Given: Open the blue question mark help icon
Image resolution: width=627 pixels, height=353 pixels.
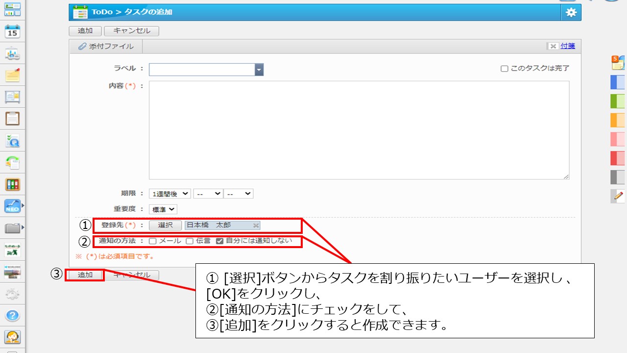Looking at the screenshot, I should (x=12, y=315).
